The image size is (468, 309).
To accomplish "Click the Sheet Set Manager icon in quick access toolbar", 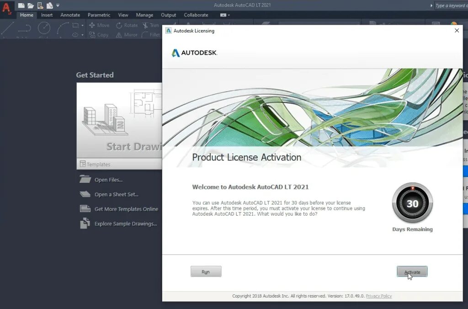I will (x=49, y=5).
